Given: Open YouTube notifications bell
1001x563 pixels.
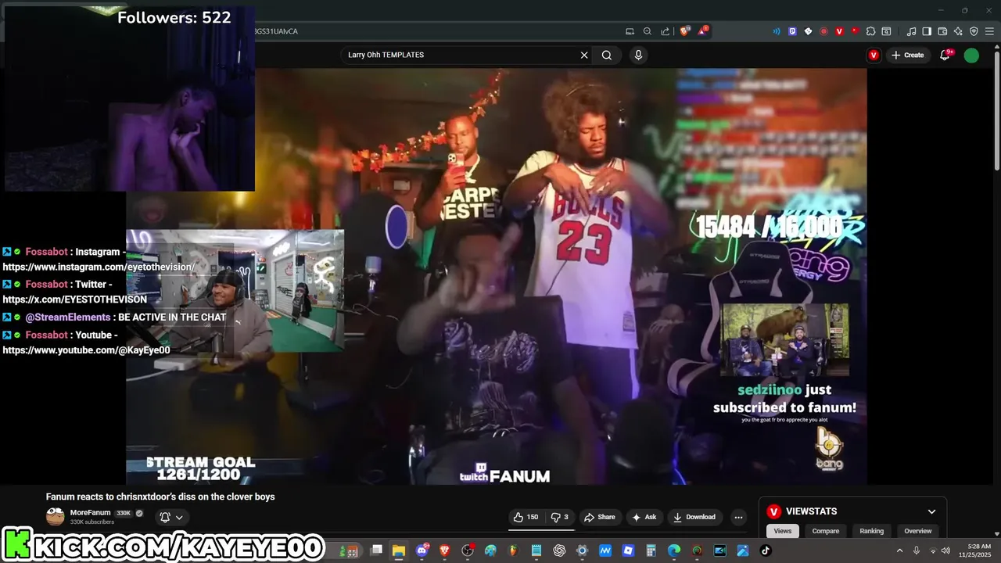Looking at the screenshot, I should point(945,55).
